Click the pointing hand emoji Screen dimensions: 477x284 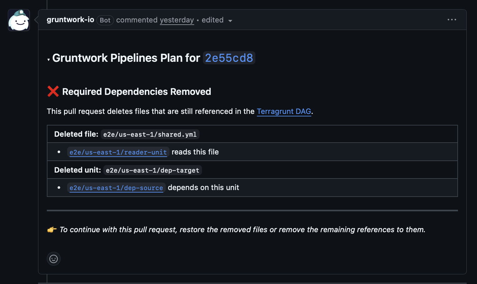(52, 230)
